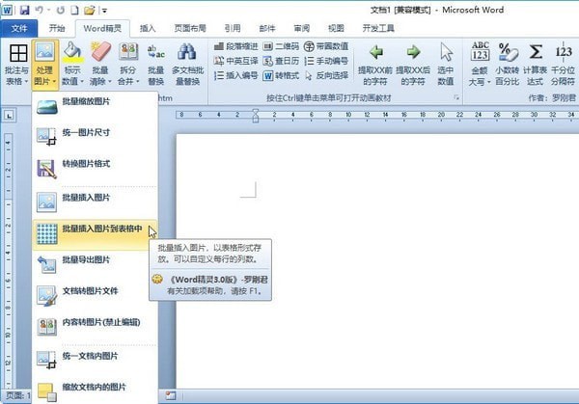The height and width of the screenshot is (404, 579).
Task: Switch to the 插入 tab
Action: point(148,28)
